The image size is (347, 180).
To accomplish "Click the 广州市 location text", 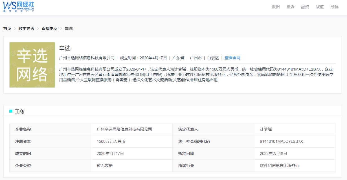I will pos(196,58).
